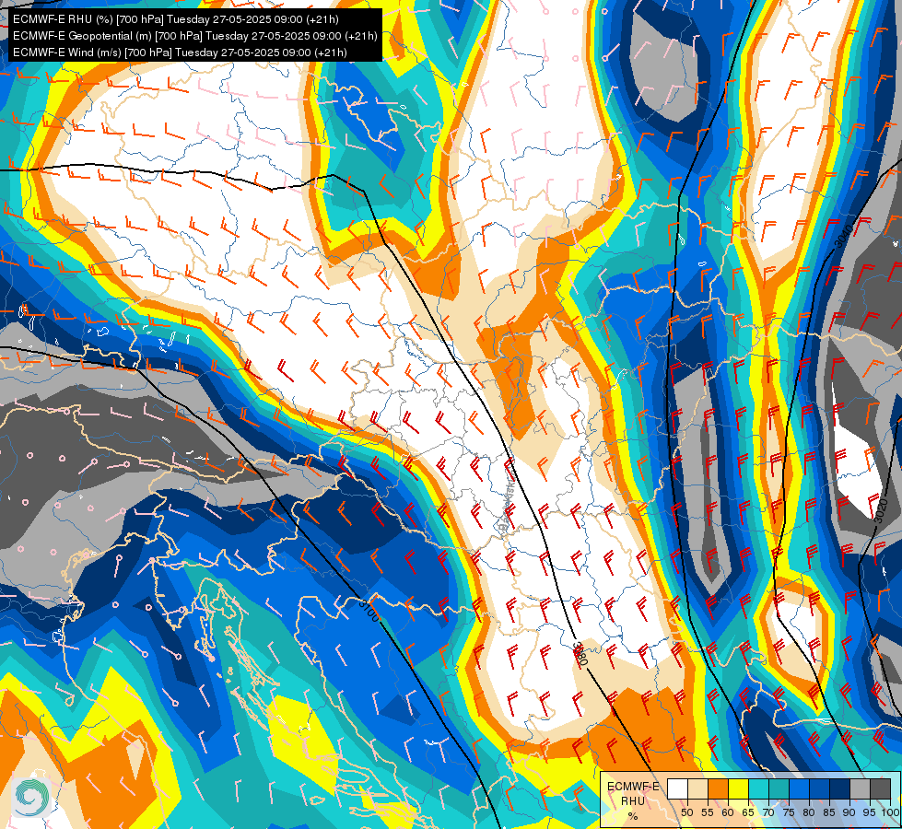Click the ECMWF-E Wind (m/s) title line
This screenshot has height=829, width=902.
pyautogui.click(x=180, y=53)
